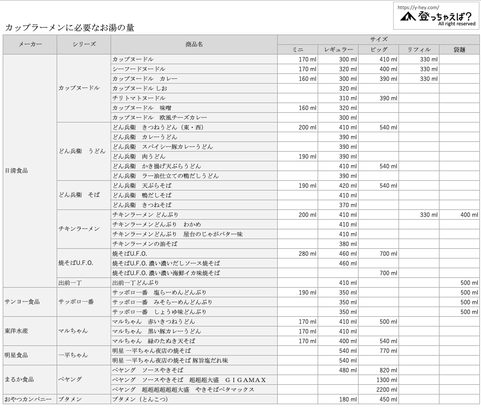Select product サッポロ一番 しょうゆ味どんぶり
The height and width of the screenshot is (408, 481).
click(194, 312)
